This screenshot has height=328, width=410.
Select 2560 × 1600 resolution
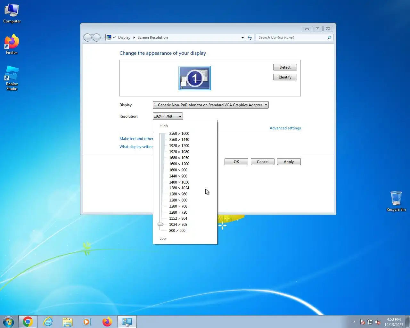tap(179, 134)
